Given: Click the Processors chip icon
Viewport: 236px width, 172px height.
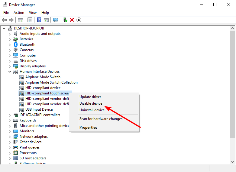Looking at the screenshot, I should pyautogui.click(x=16, y=153).
